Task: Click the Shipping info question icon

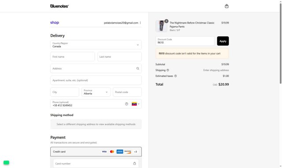Action: tap(167, 70)
